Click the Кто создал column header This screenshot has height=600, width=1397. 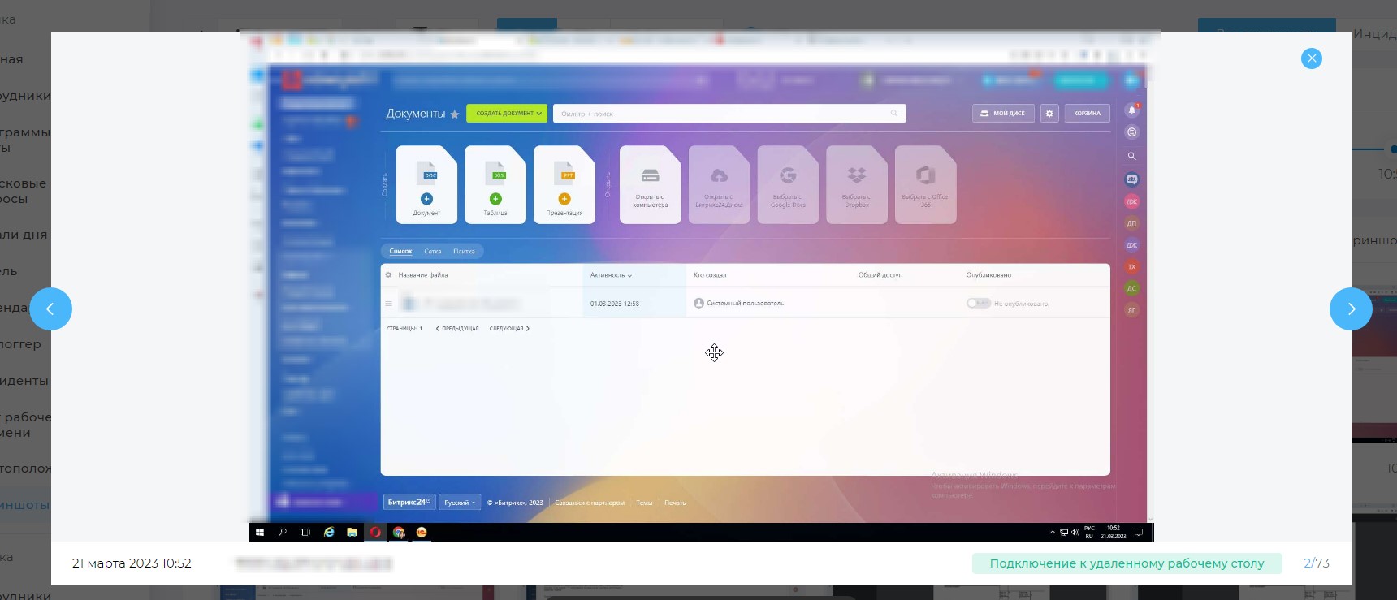click(x=710, y=275)
